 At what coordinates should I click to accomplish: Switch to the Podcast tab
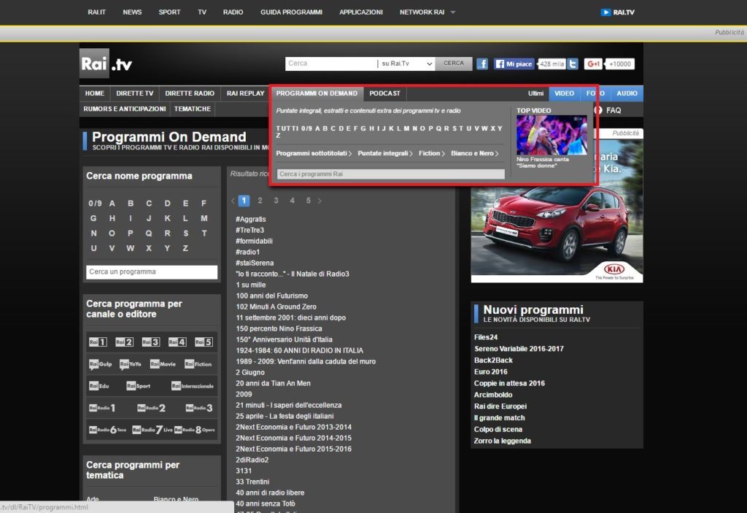[x=384, y=93]
